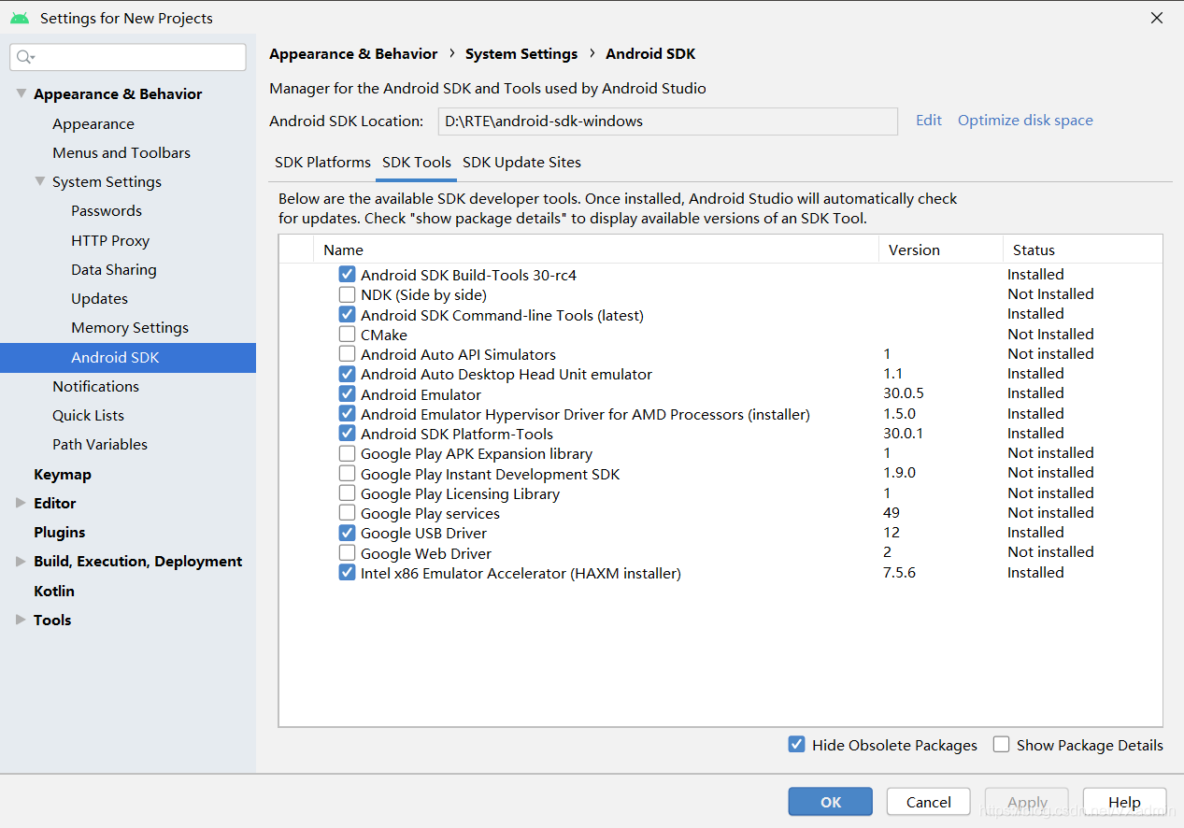Image resolution: width=1184 pixels, height=828 pixels.
Task: Check Google Play Instant Development SDK
Action: tap(347, 474)
